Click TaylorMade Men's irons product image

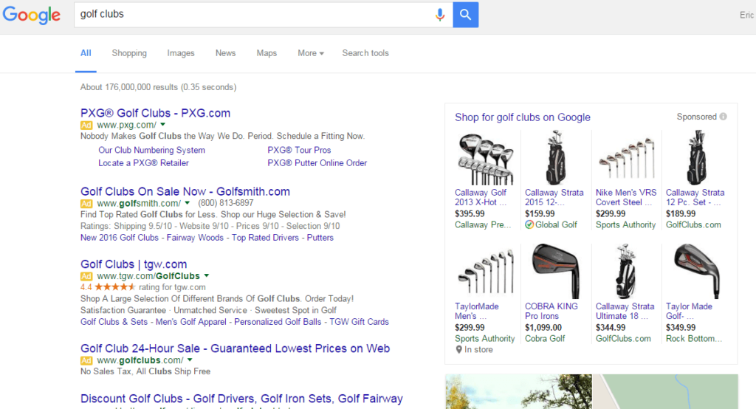[x=486, y=272]
